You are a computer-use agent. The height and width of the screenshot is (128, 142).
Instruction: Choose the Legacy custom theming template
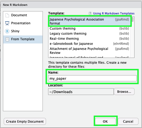point(89,34)
